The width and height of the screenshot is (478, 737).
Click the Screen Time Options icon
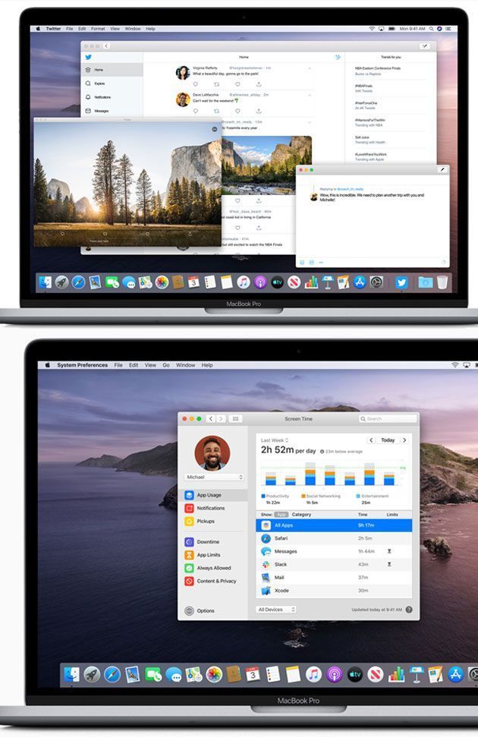pos(190,611)
